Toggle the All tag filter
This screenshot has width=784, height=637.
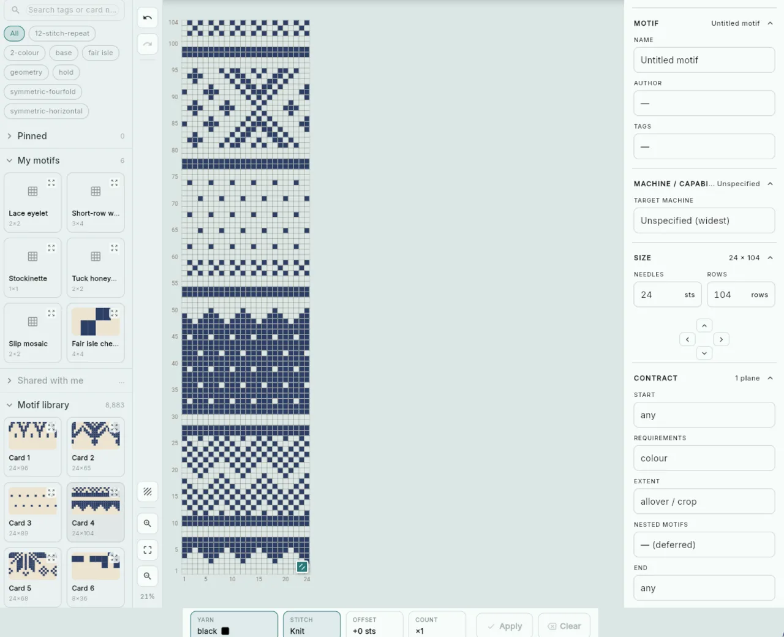pyautogui.click(x=14, y=33)
